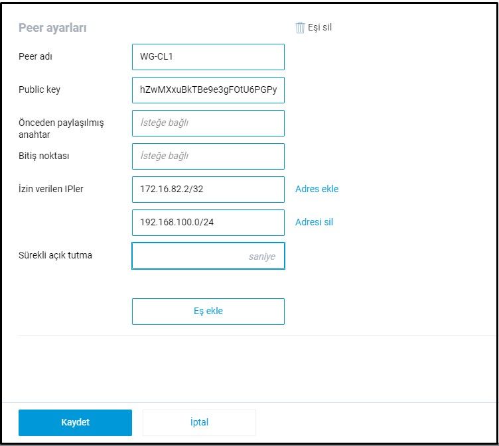The height and width of the screenshot is (446, 499).
Task: Click the Bitiş noktası label text
Action: (44, 156)
